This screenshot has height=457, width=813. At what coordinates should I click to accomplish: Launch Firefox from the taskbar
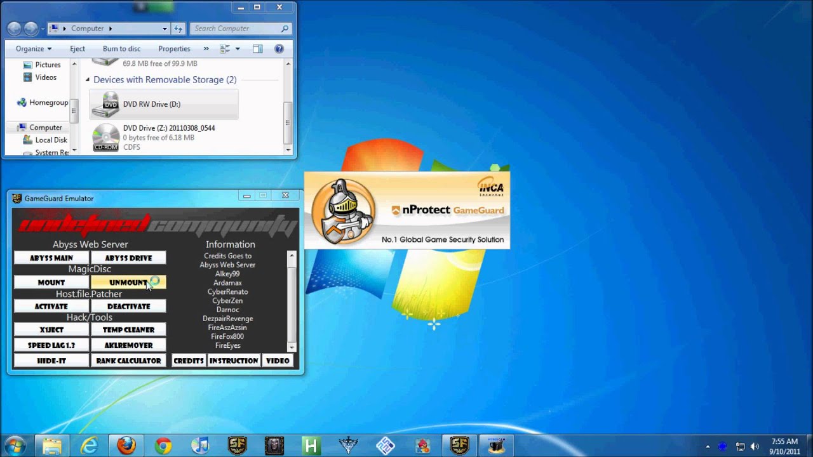(x=126, y=446)
